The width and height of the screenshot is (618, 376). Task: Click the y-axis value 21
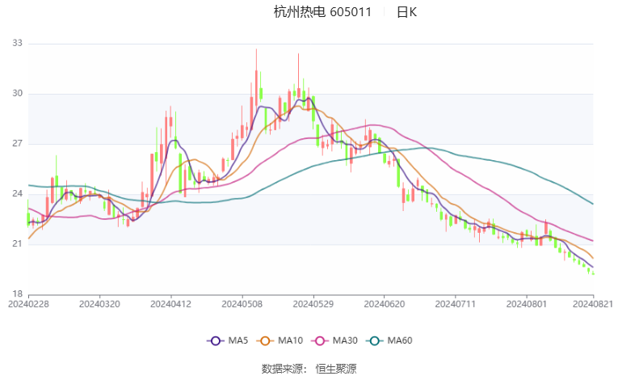tap(17, 244)
